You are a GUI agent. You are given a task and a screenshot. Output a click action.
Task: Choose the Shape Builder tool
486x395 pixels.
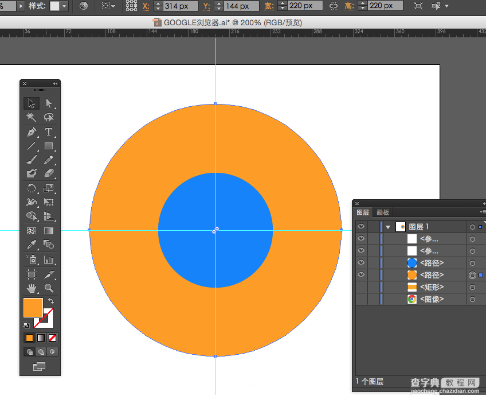(32, 215)
